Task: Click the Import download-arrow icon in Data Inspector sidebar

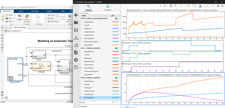Action: click(x=76, y=37)
